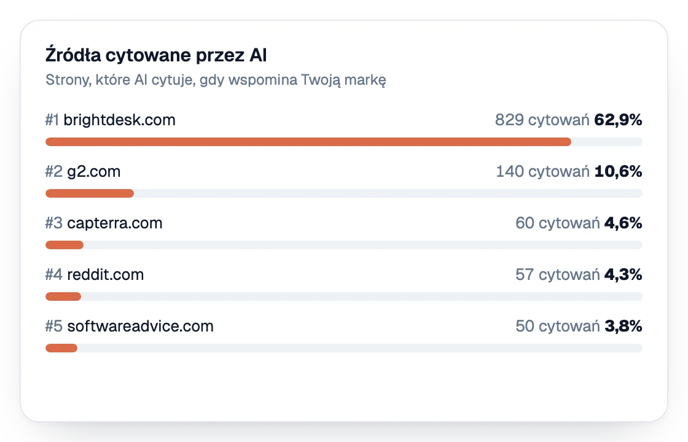The height and width of the screenshot is (442, 688).
Task: Click the 829 cytowań count
Action: coord(542,120)
